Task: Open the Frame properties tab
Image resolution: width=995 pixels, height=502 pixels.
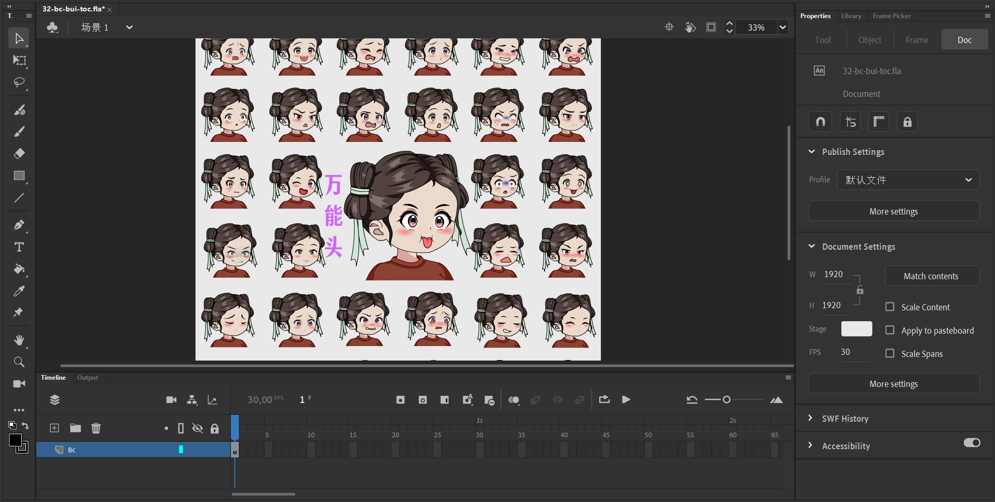Action: pos(917,40)
